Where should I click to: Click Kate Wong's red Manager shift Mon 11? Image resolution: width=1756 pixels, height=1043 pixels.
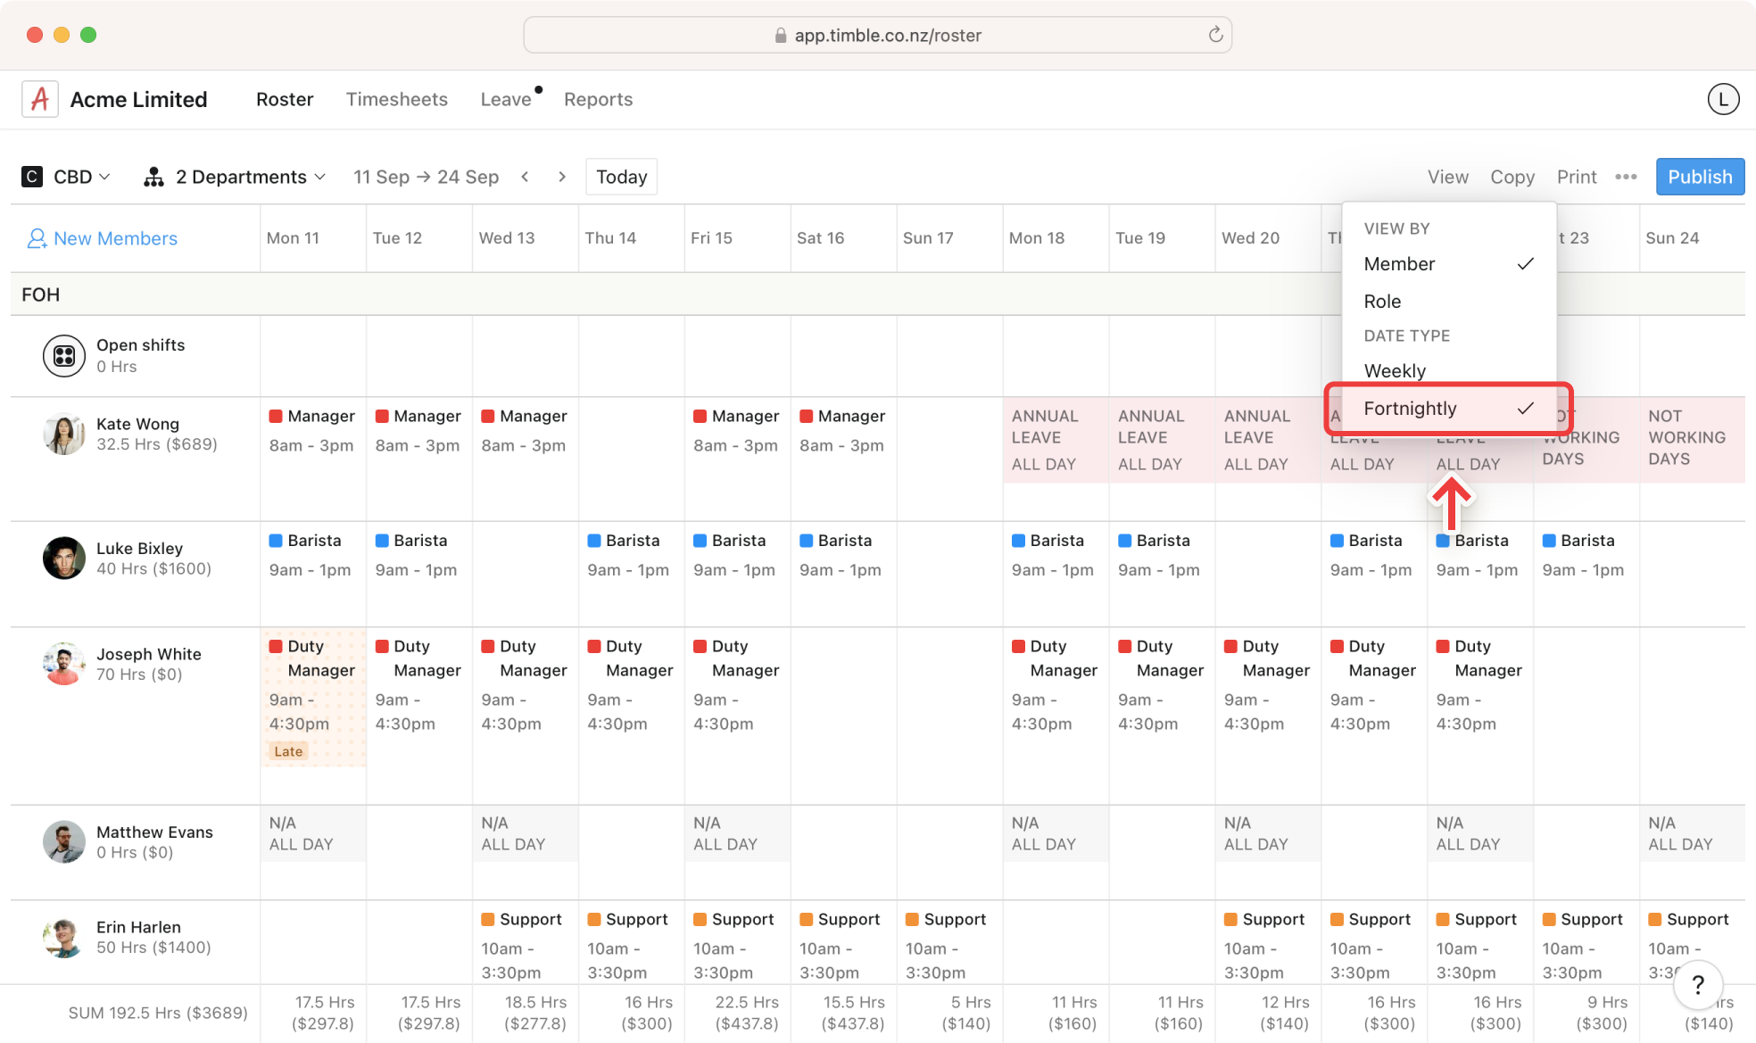click(x=311, y=430)
